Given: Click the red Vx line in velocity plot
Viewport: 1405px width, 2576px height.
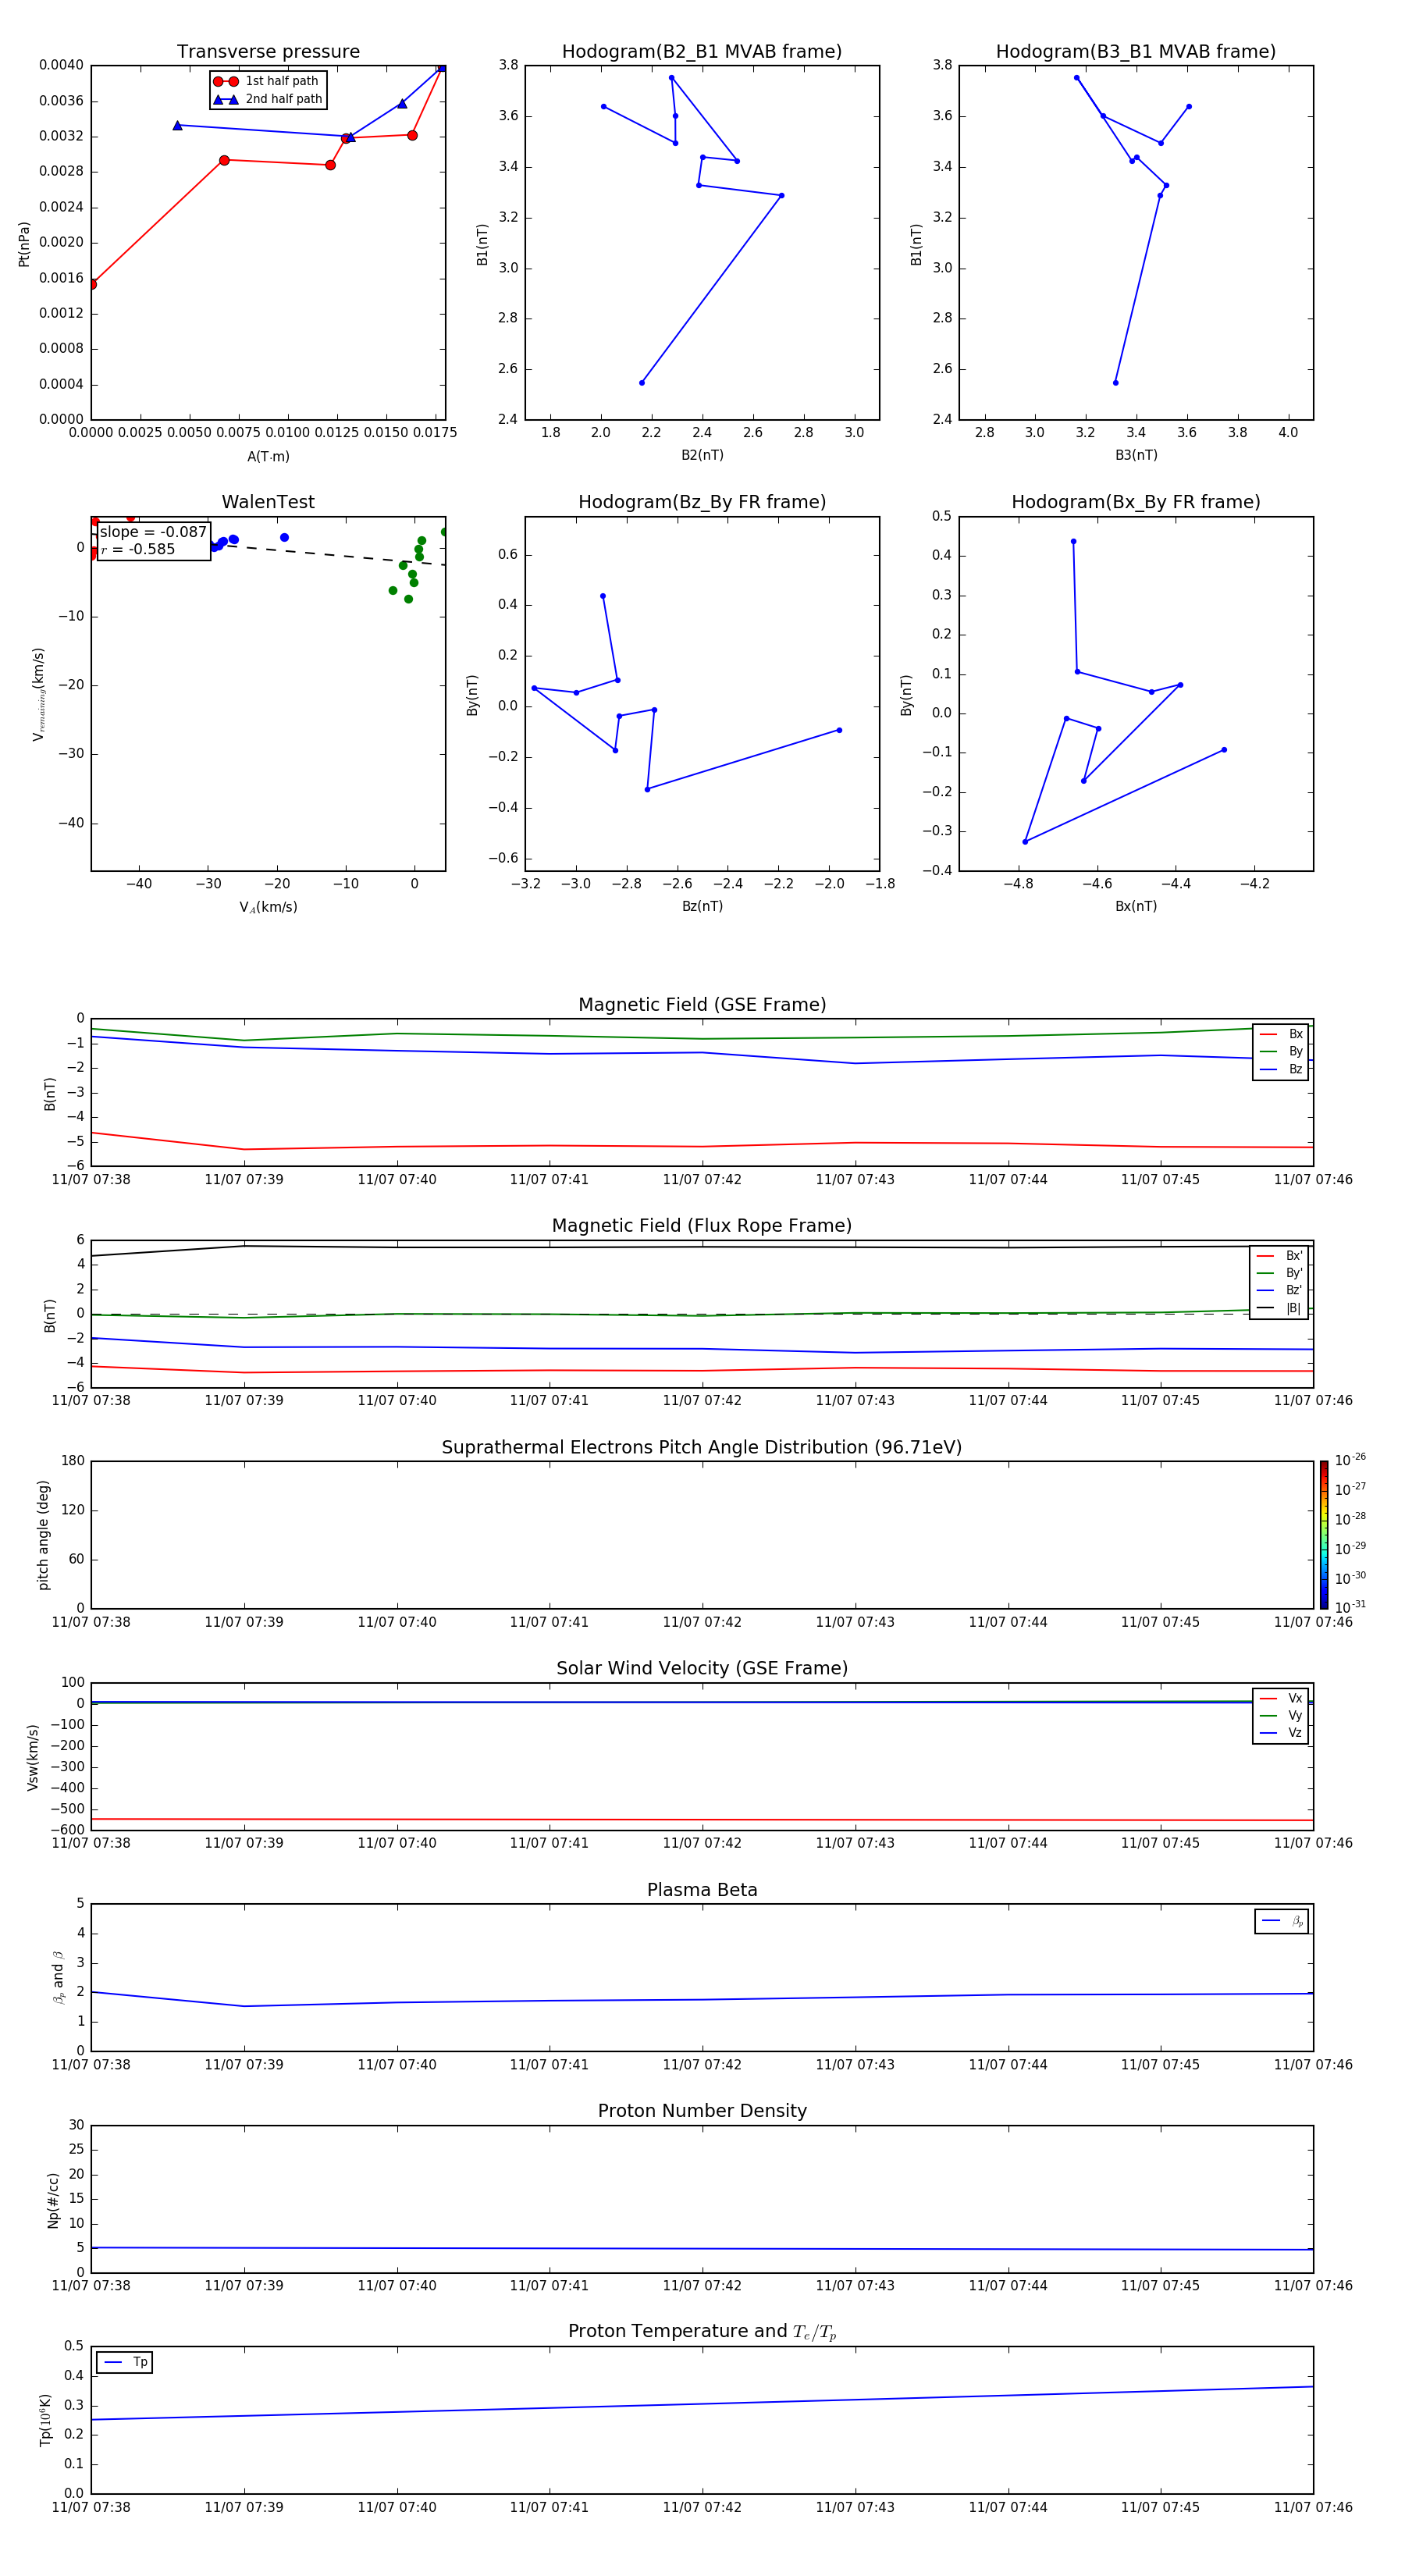Looking at the screenshot, I should coord(702,1820).
